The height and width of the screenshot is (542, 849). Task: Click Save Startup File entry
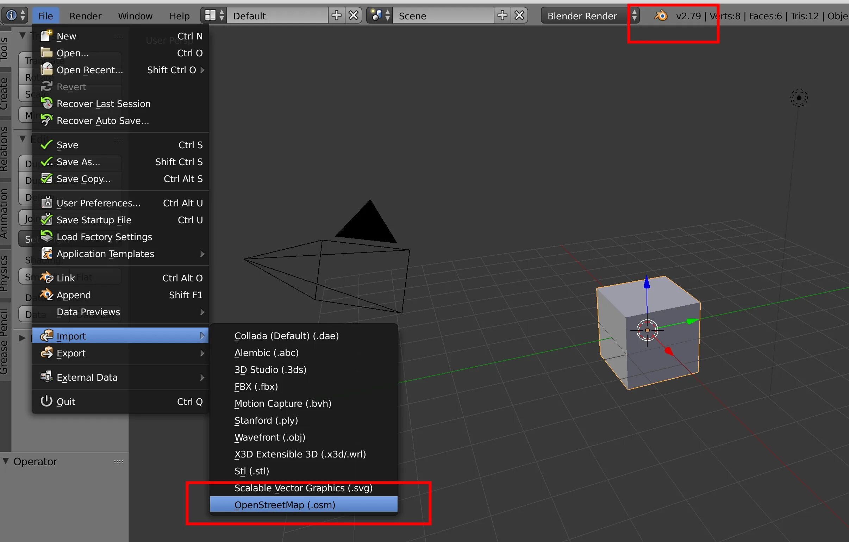(x=94, y=220)
